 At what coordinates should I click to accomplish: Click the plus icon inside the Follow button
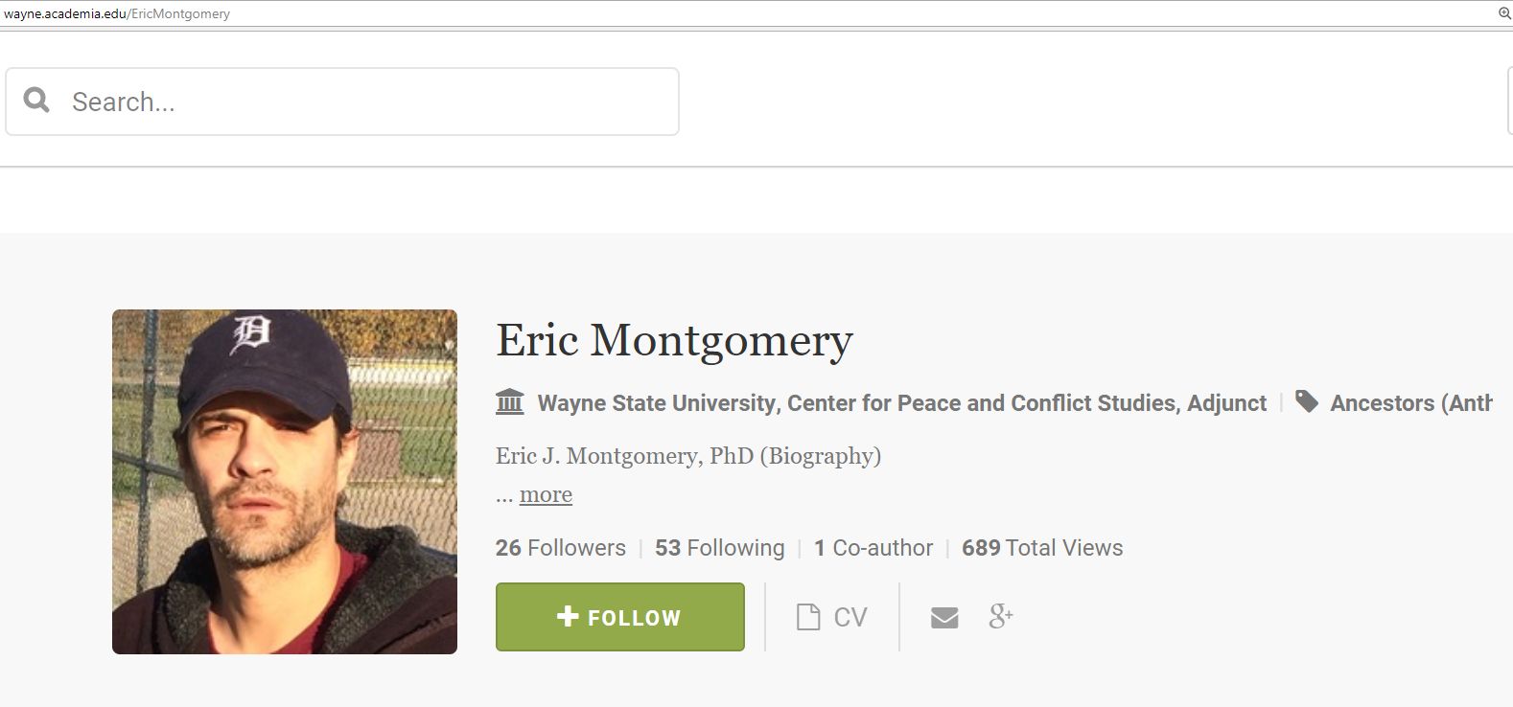567,617
